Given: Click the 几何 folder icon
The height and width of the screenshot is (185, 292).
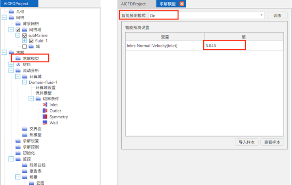Looking at the screenshot, I should (11, 11).
